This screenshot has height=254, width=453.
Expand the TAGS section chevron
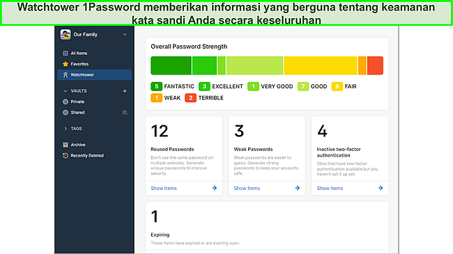tap(66, 129)
